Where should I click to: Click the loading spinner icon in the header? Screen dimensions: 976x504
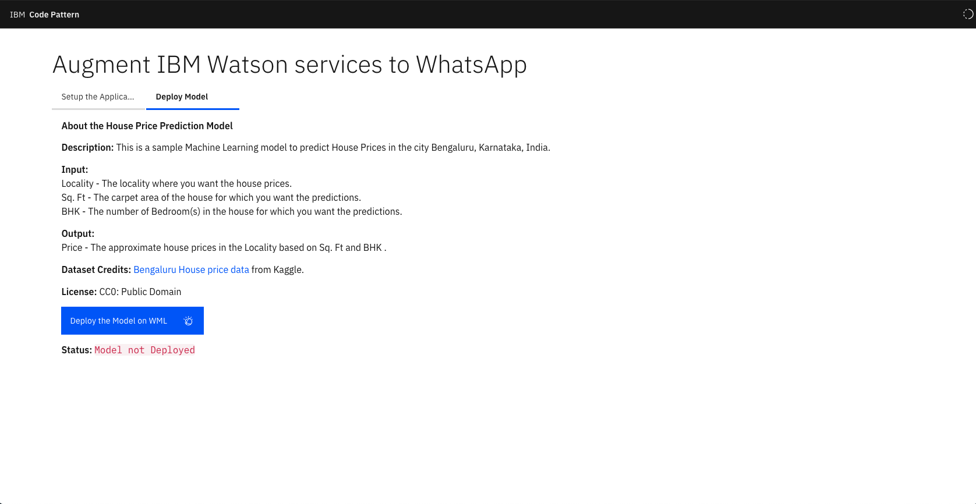(968, 14)
